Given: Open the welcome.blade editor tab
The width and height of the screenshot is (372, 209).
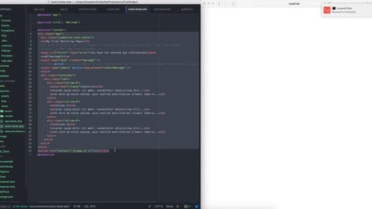Looking at the screenshot, I should [88, 9].
